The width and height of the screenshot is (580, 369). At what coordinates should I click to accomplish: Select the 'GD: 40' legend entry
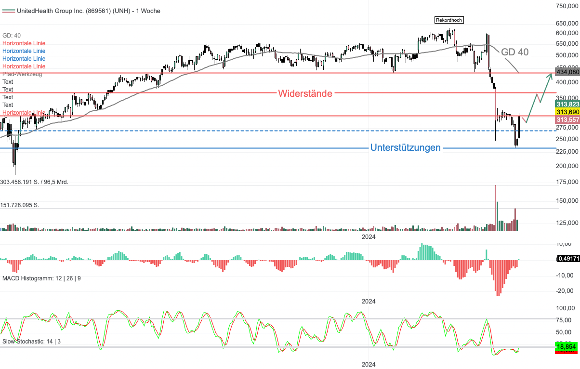(x=12, y=35)
